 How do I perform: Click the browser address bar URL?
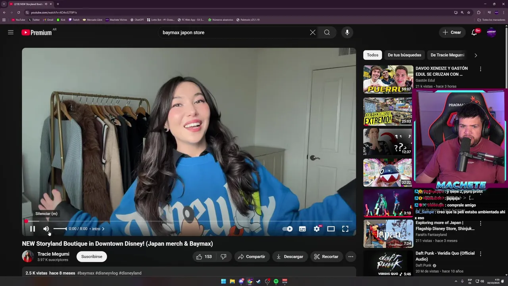coord(54,12)
